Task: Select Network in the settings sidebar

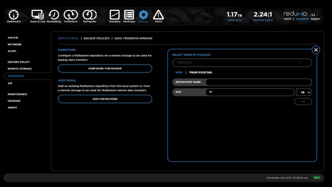Action: pyautogui.click(x=14, y=44)
